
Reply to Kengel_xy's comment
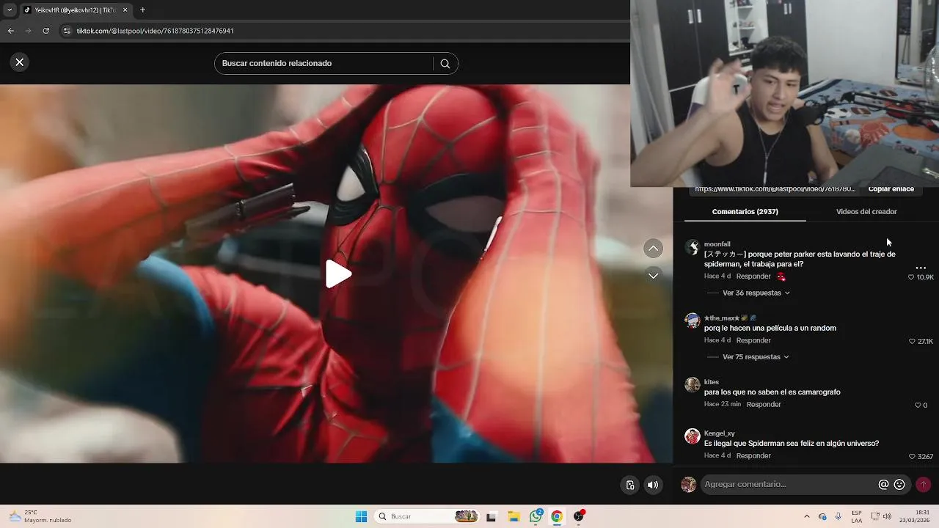click(753, 455)
